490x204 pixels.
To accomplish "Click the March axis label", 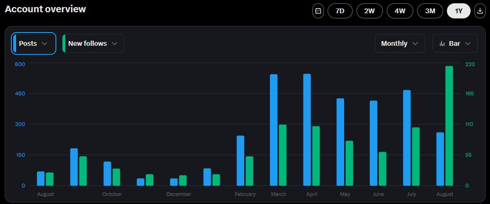I will (278, 194).
